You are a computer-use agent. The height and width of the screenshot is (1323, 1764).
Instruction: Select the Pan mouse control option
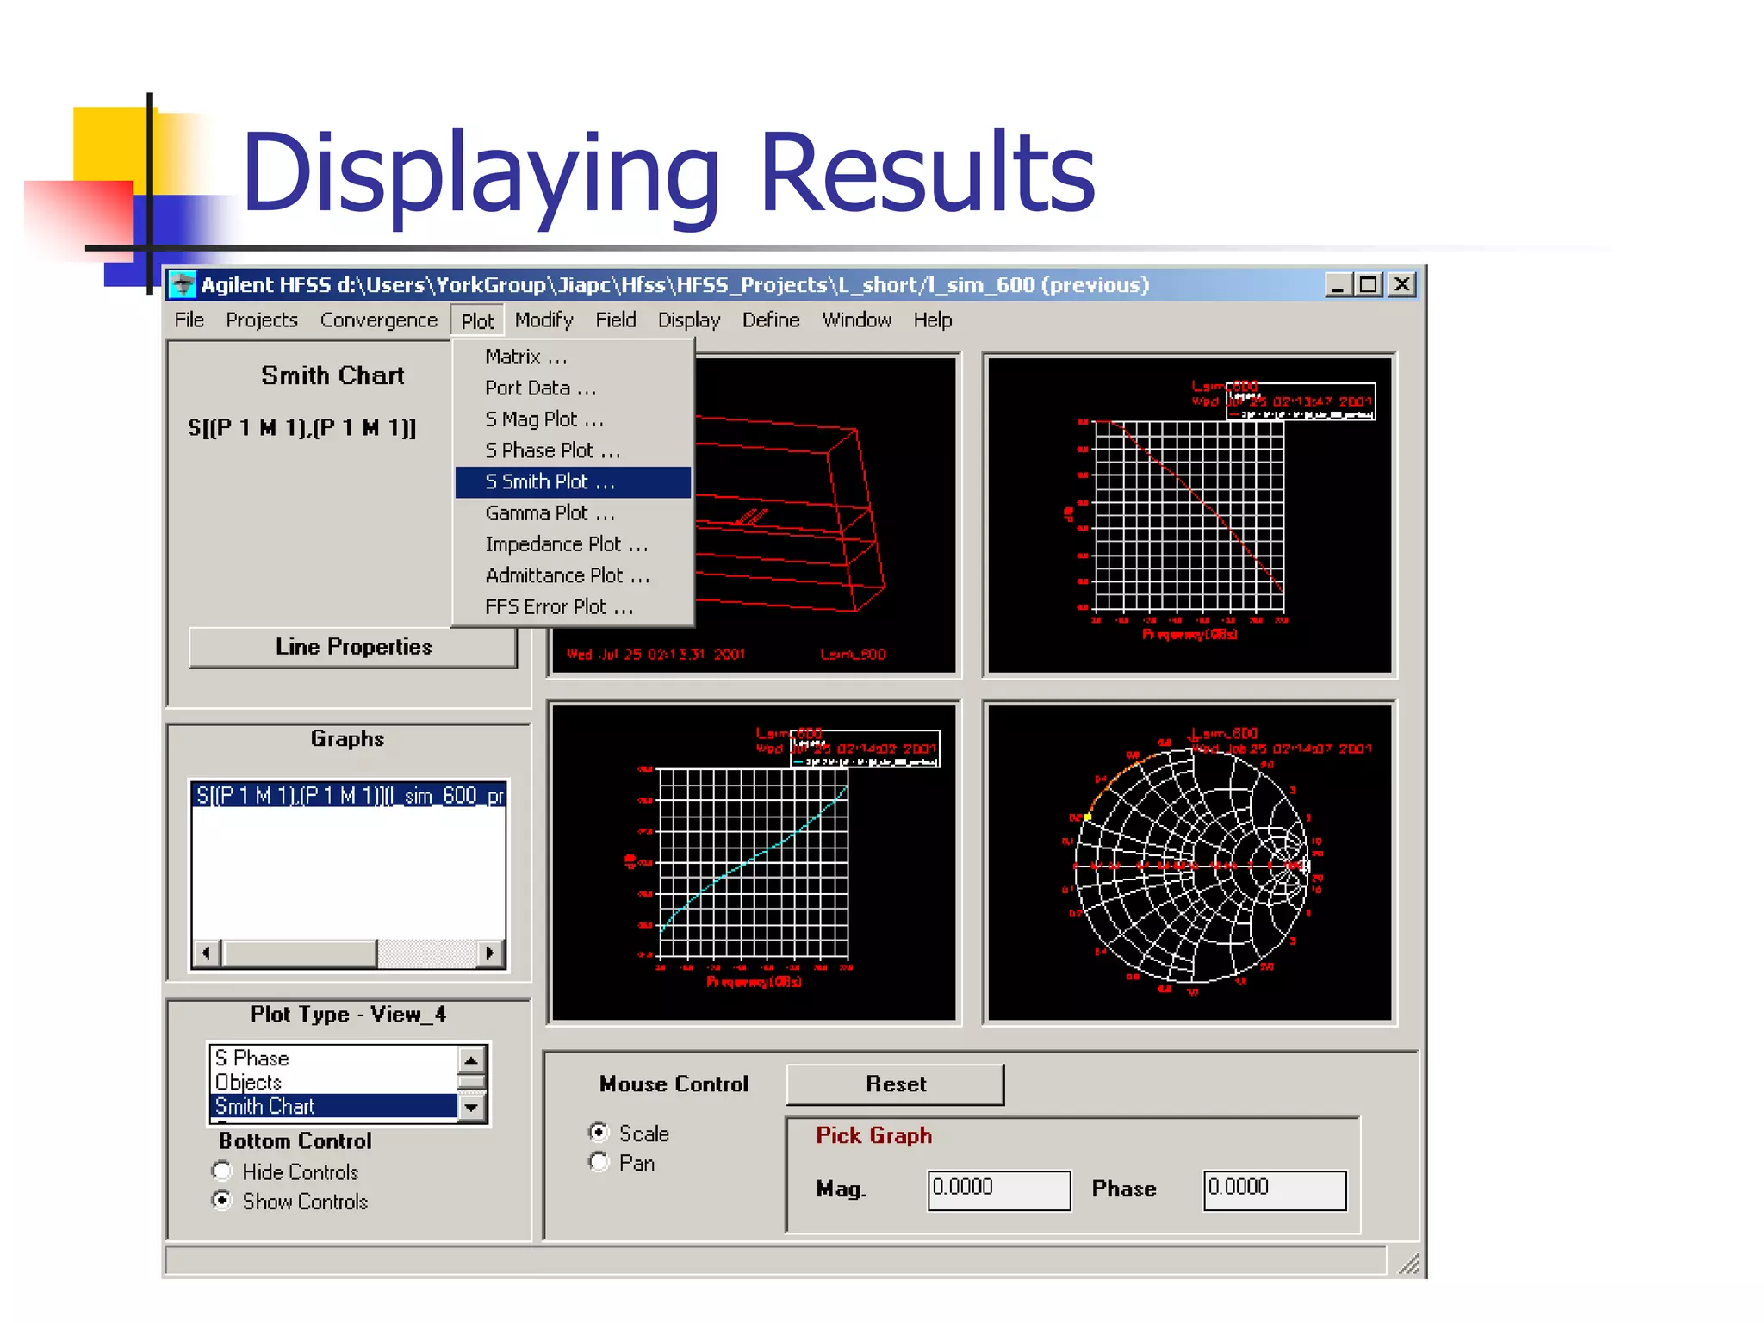pos(599,1162)
